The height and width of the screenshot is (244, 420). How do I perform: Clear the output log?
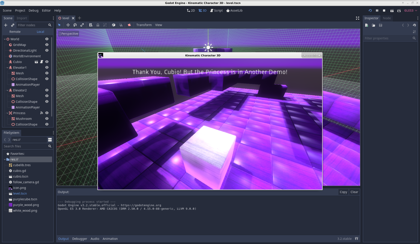coord(354,192)
